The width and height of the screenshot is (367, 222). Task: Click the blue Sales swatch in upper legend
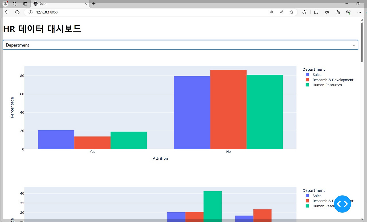[307, 75]
